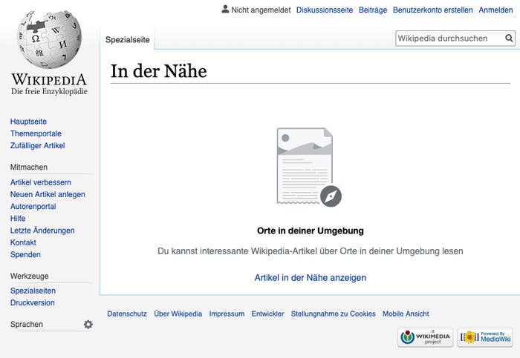Click Die freie Enzyklopädie tagline
The image size is (520, 358).
49,92
